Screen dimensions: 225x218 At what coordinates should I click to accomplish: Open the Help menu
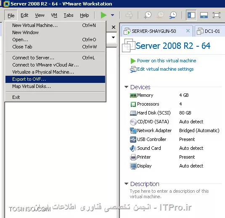[85, 15]
